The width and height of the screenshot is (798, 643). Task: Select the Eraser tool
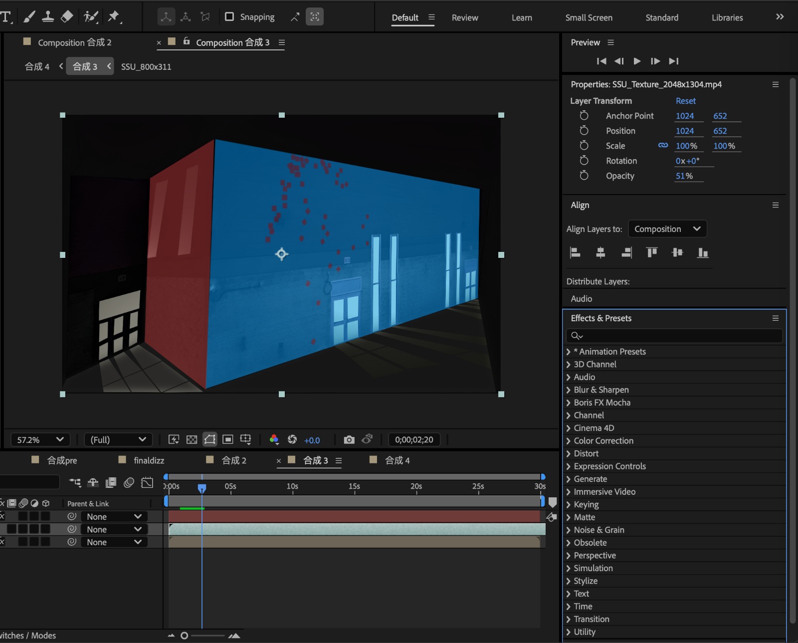tap(67, 16)
